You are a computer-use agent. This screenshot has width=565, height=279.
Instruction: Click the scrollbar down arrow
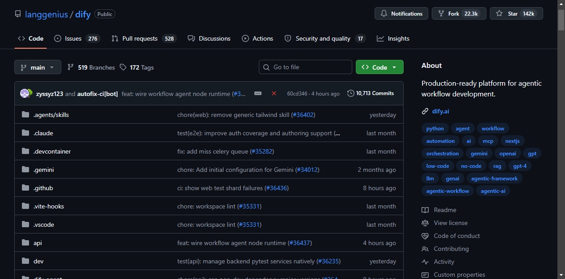561,275
